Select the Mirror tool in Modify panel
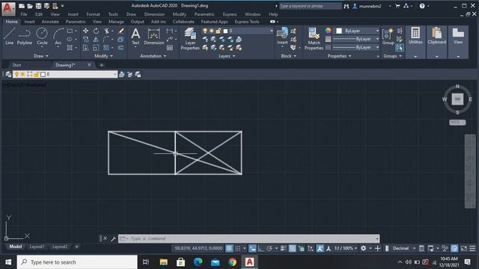Screen dimensions: 479x269 pos(96,40)
